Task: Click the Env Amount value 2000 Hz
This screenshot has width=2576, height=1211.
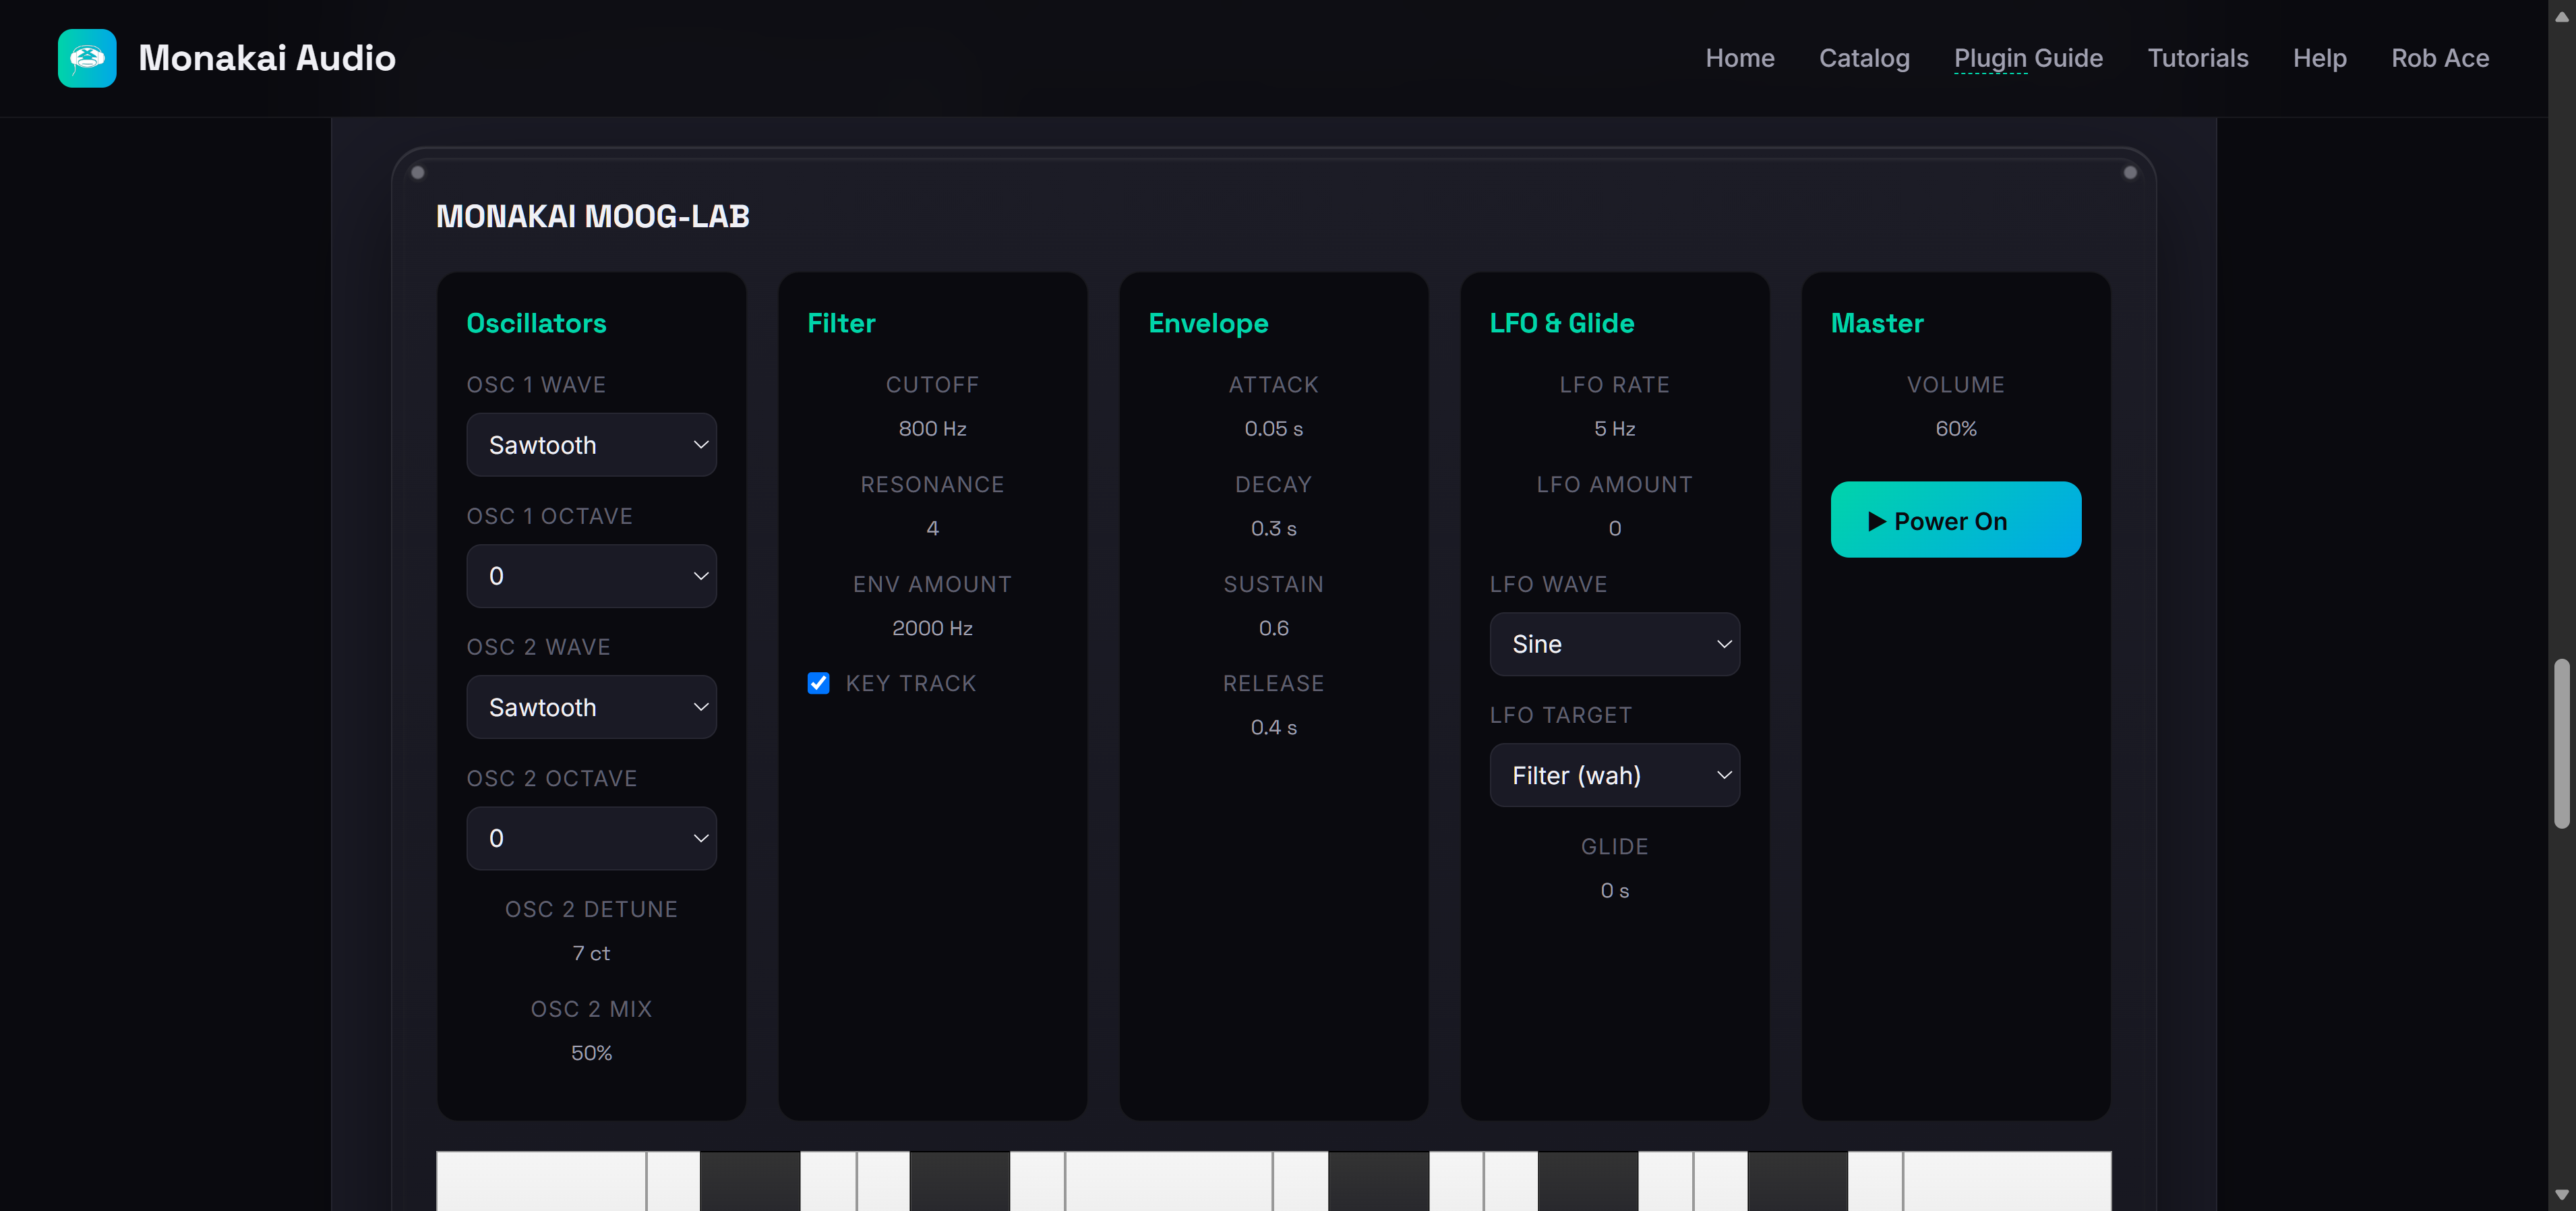Action: pos(932,628)
